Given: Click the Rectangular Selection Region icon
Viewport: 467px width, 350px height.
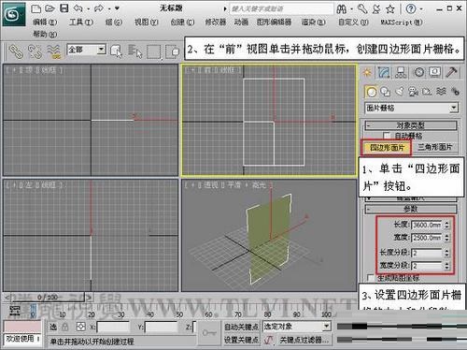Looking at the screenshot, I should [x=154, y=51].
